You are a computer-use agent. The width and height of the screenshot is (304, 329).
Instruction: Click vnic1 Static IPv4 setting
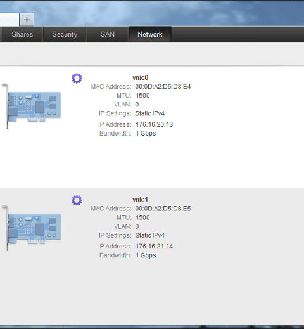pos(149,235)
